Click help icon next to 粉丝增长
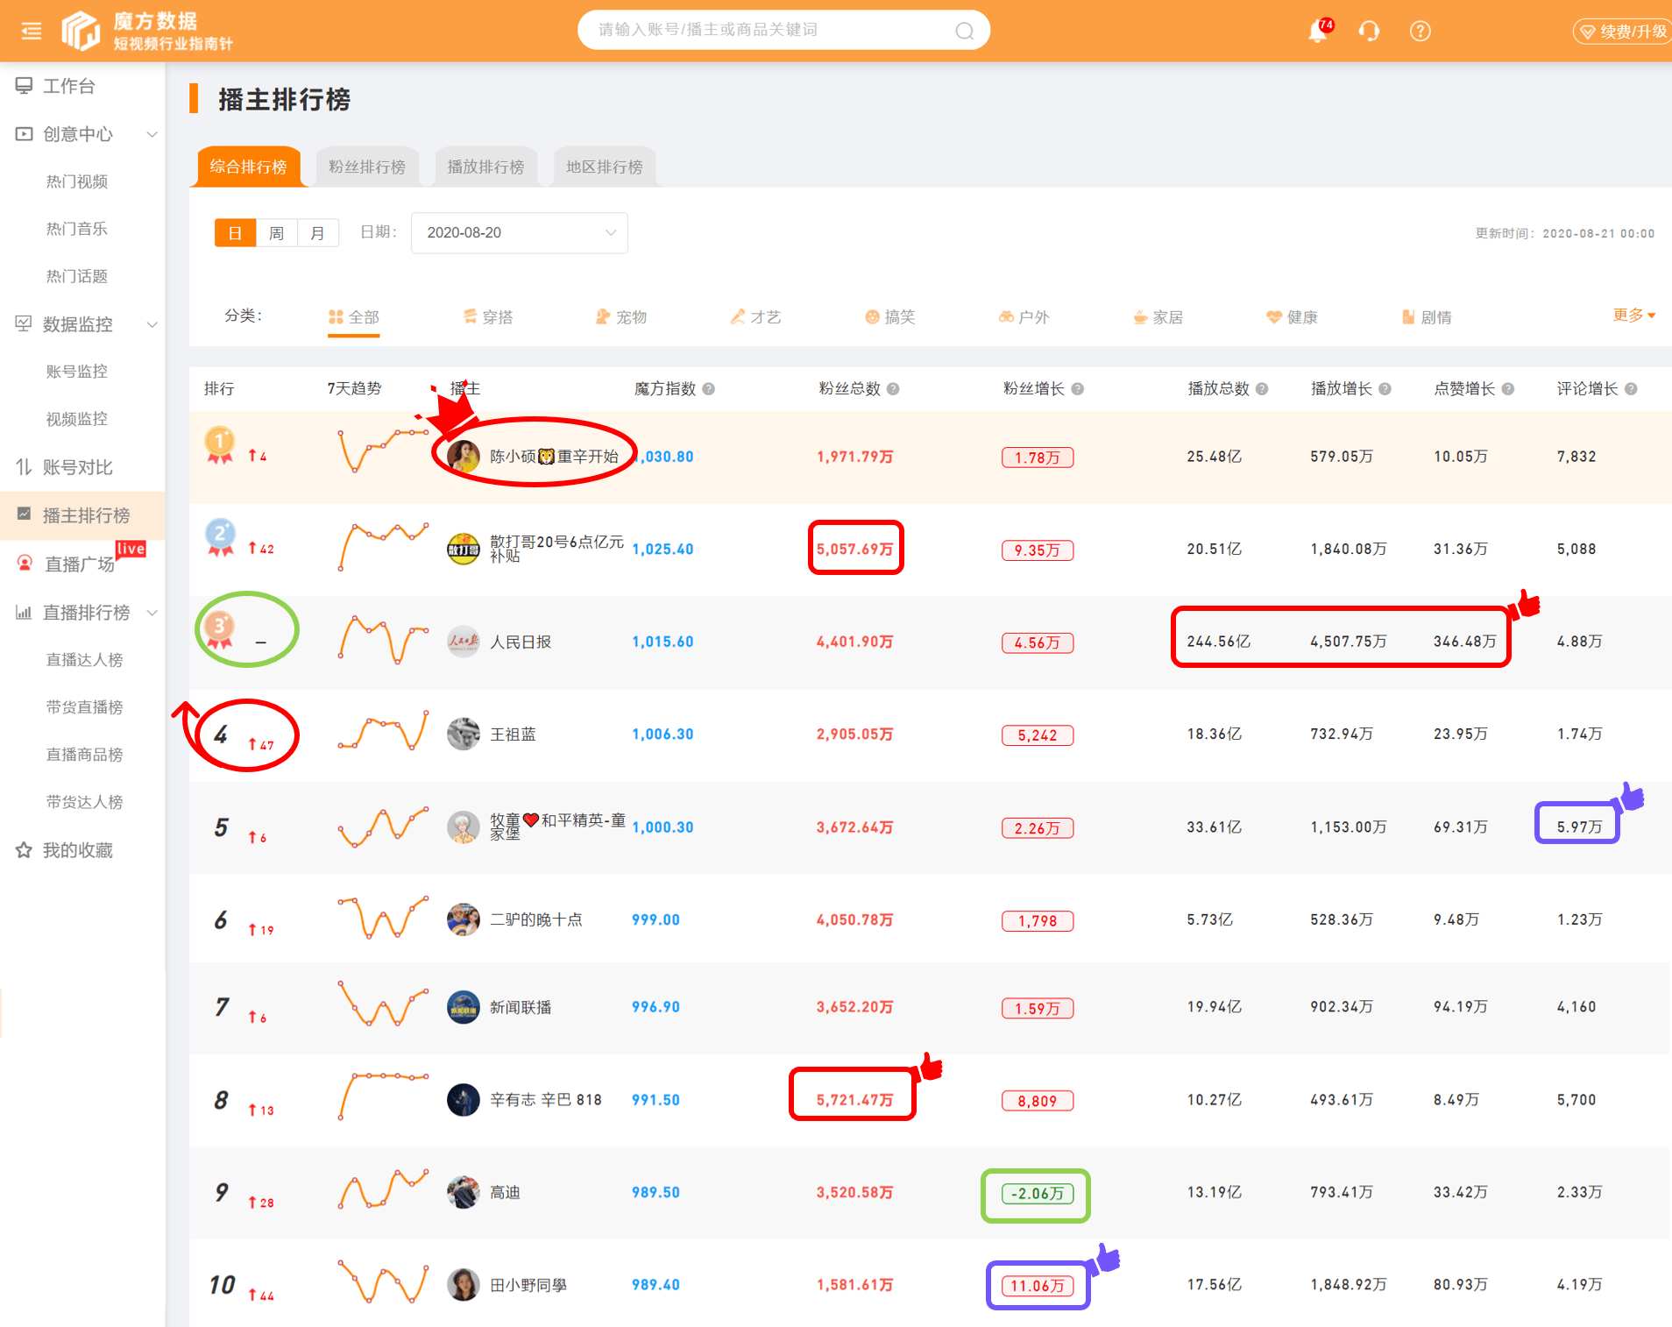Screen dimensions: 1672x1327 (1077, 389)
